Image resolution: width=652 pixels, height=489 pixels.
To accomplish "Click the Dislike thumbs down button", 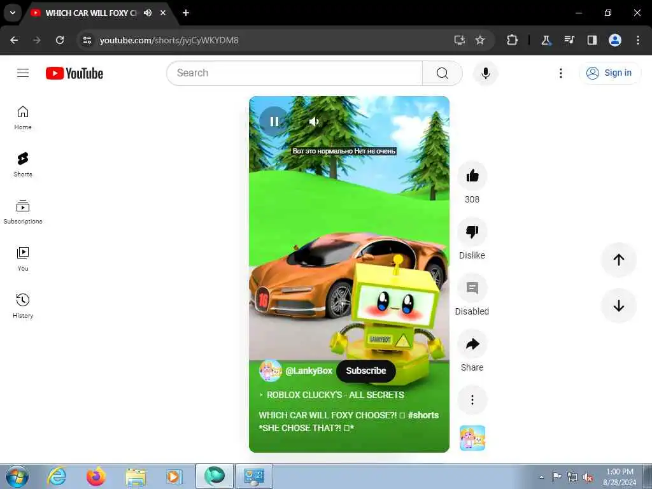I will (472, 232).
